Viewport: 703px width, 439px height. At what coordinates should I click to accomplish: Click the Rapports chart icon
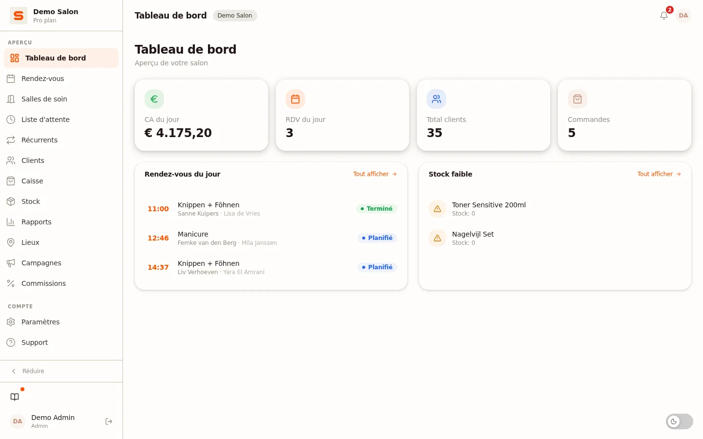click(11, 222)
